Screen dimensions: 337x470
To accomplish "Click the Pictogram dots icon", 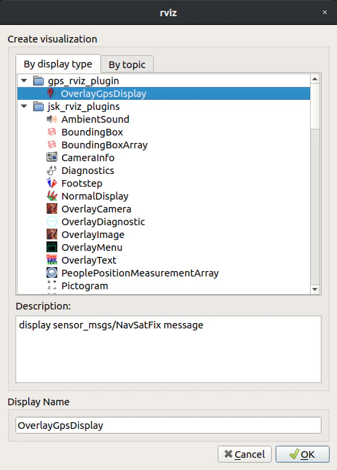I will (x=52, y=285).
